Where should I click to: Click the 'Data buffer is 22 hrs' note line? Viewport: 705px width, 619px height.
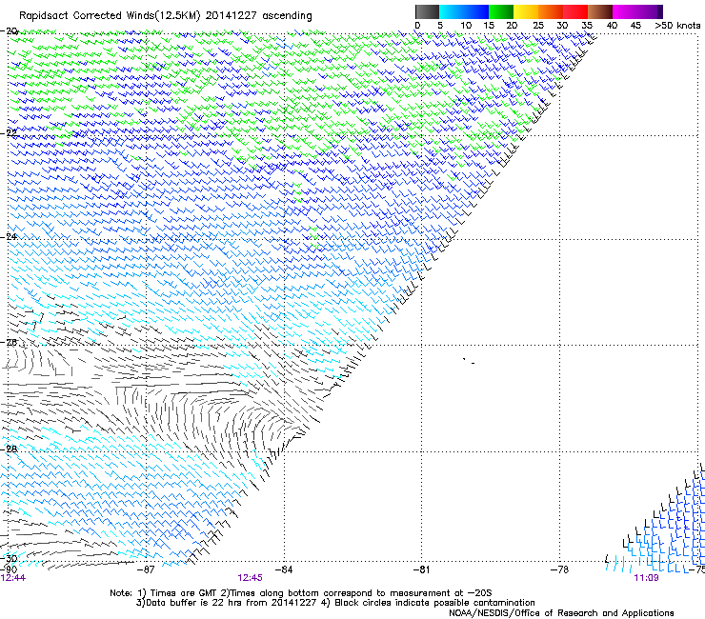pos(335,603)
